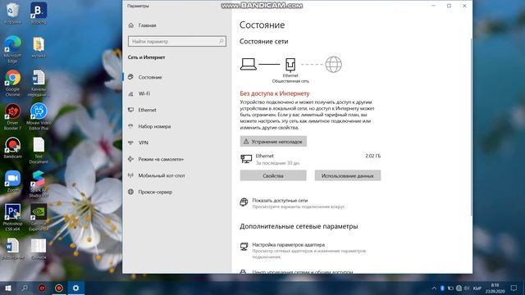Open Настройка параметров адаптера
525x295 pixels.
pyautogui.click(x=288, y=245)
